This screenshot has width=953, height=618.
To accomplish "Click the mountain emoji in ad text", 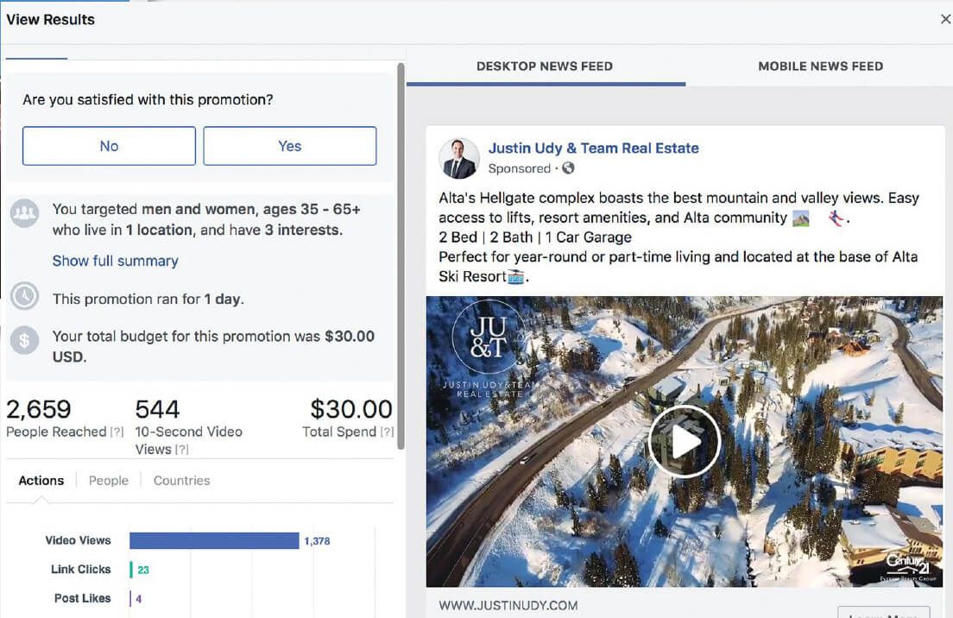I will pyautogui.click(x=801, y=218).
